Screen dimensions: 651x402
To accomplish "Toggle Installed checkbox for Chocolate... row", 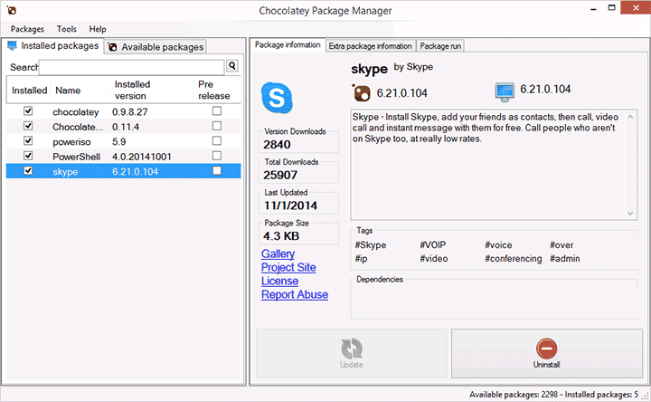I will (28, 126).
